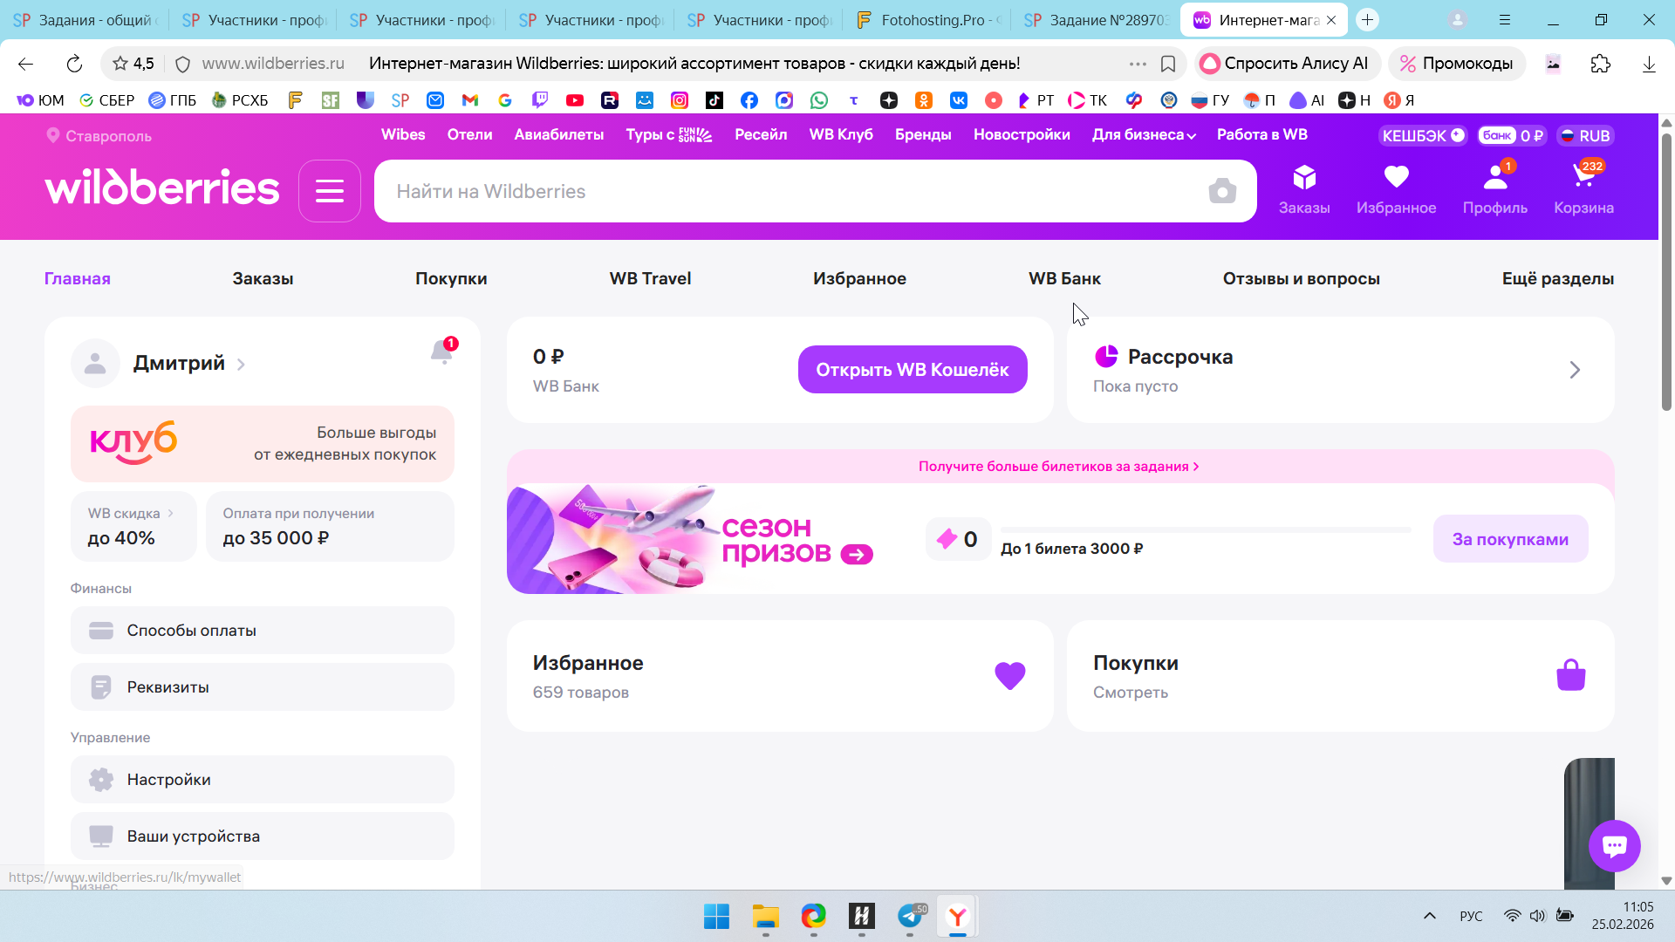Click the browser bookmark page icon
The width and height of the screenshot is (1675, 942).
(1168, 64)
